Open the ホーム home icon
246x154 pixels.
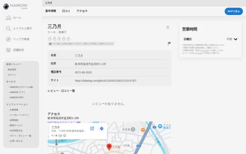click(x=9, y=18)
